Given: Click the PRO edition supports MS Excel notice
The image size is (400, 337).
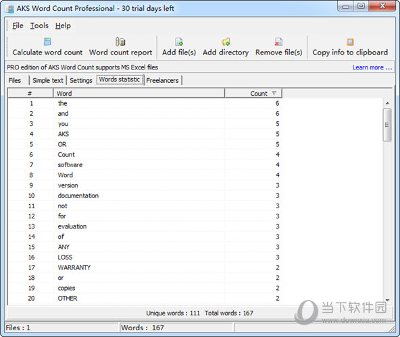Looking at the screenshot, I should pos(82,67).
